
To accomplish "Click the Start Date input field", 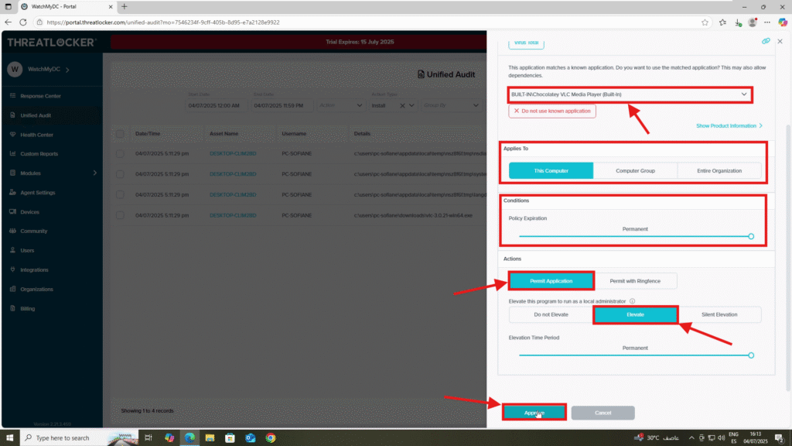I will click(x=216, y=105).
